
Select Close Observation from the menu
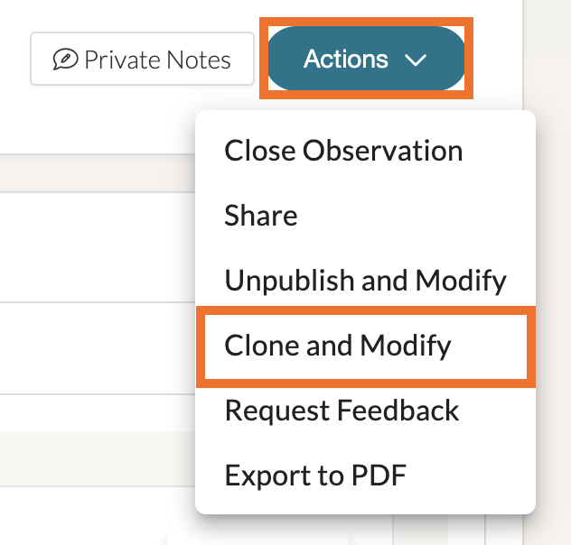343,151
